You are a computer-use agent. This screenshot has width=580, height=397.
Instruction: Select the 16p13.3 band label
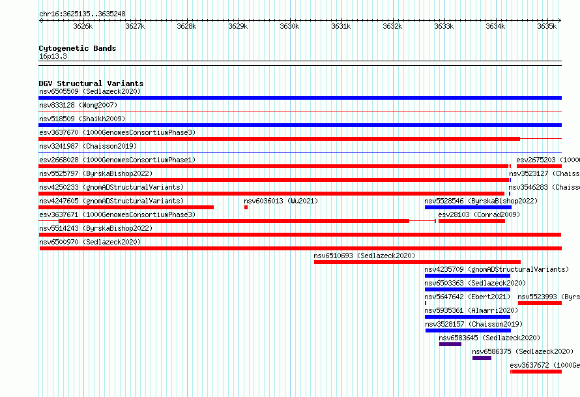[x=53, y=56]
